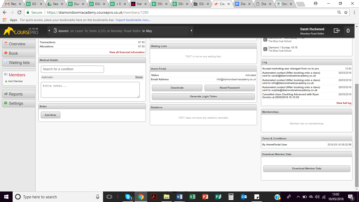Click the Reset Password button

[x=230, y=88]
